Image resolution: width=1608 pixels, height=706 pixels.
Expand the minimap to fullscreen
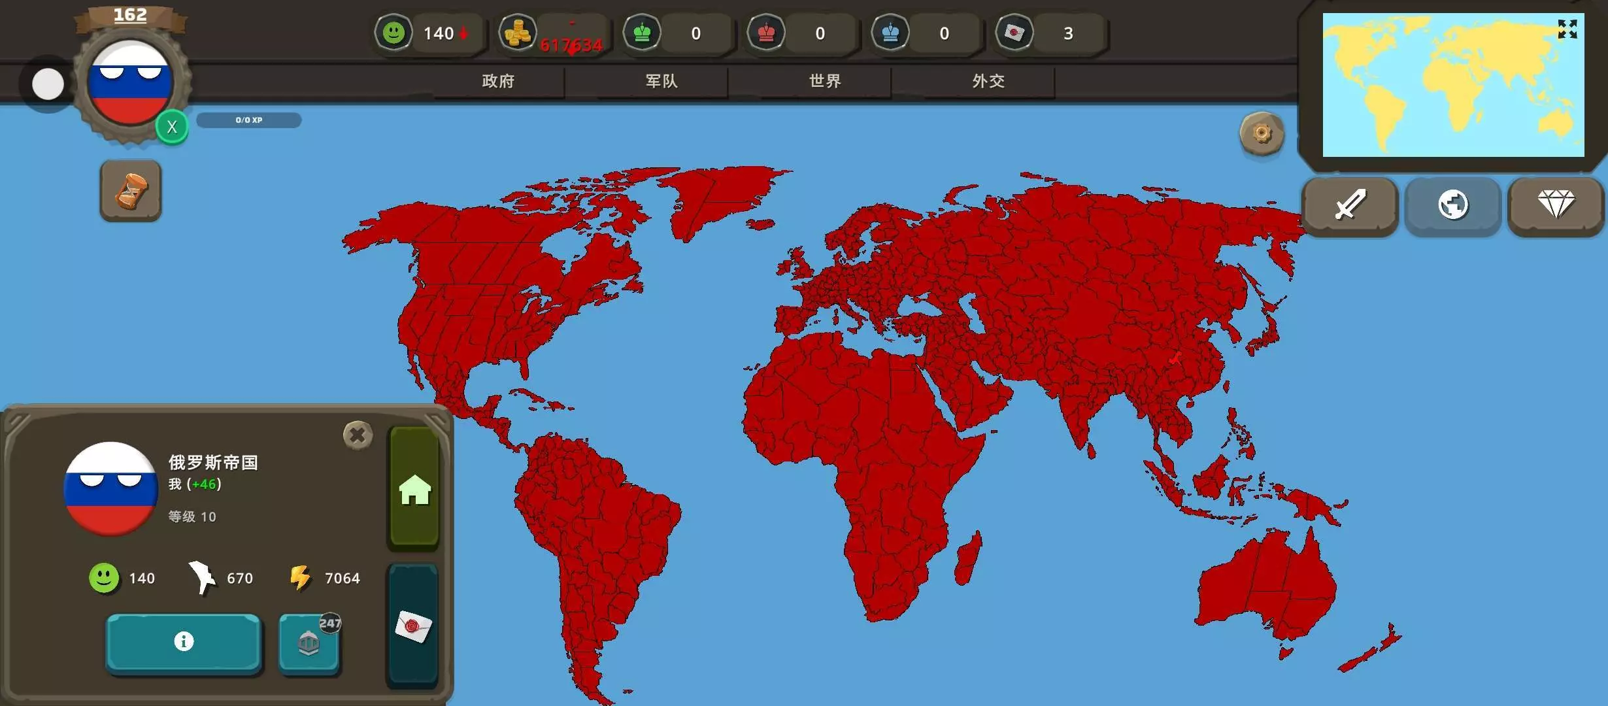[1567, 29]
